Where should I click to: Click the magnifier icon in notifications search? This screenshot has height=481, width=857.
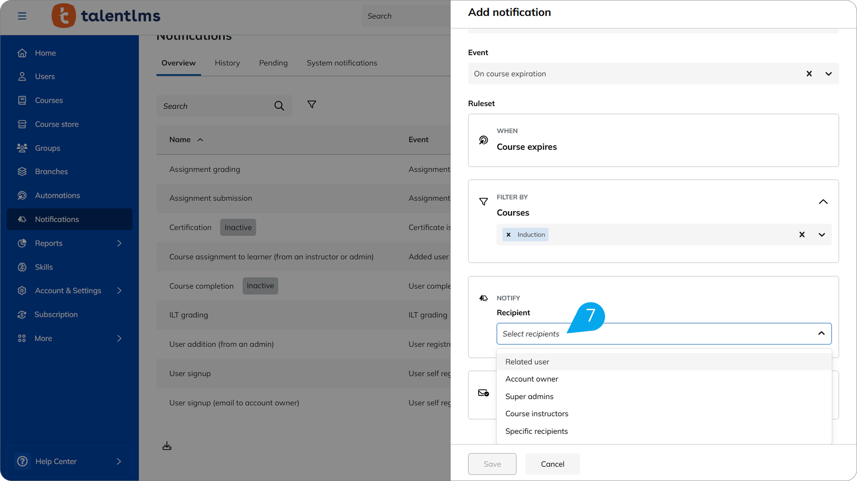point(279,106)
